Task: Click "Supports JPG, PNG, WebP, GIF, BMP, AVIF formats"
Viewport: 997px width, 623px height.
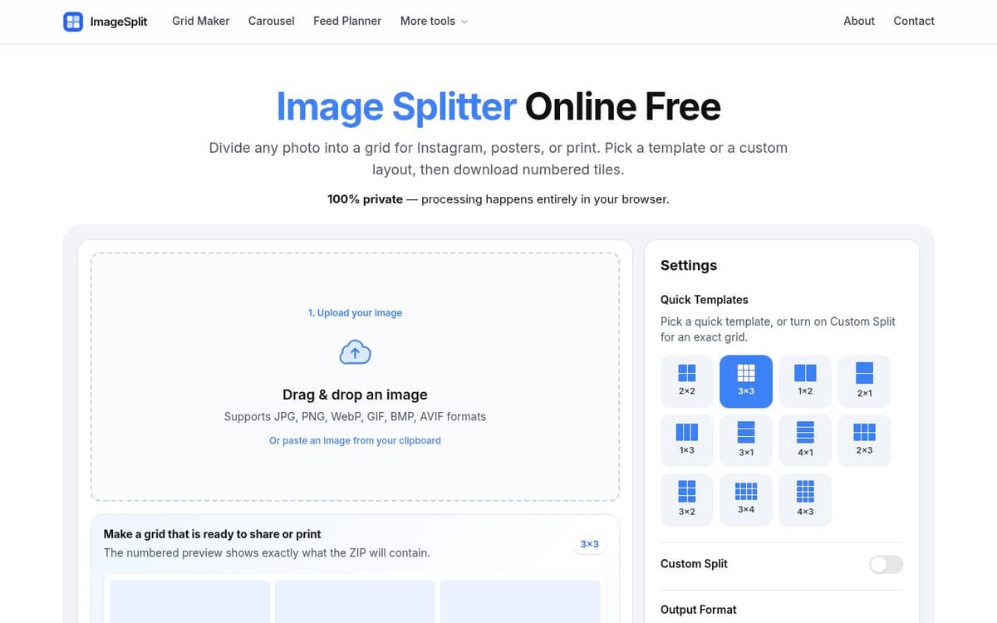Action: 355,416
